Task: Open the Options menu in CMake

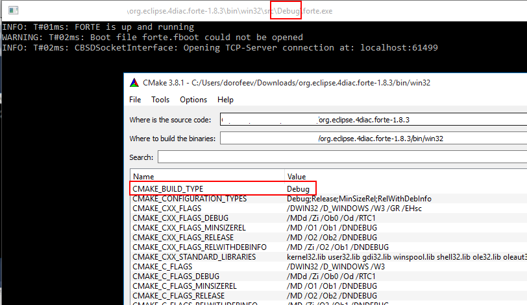Action: point(193,100)
